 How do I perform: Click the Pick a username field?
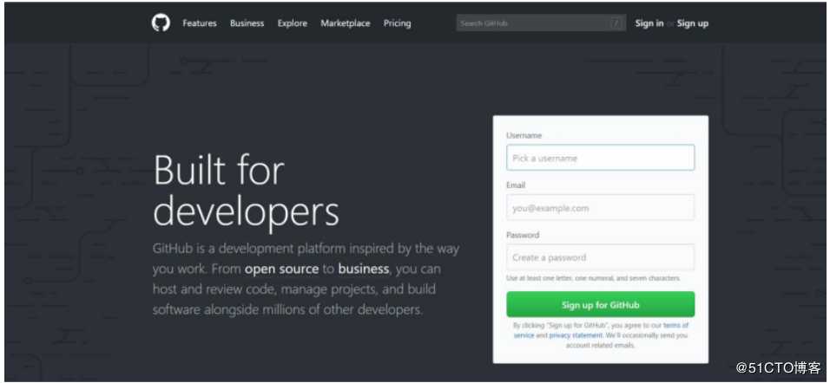click(600, 158)
